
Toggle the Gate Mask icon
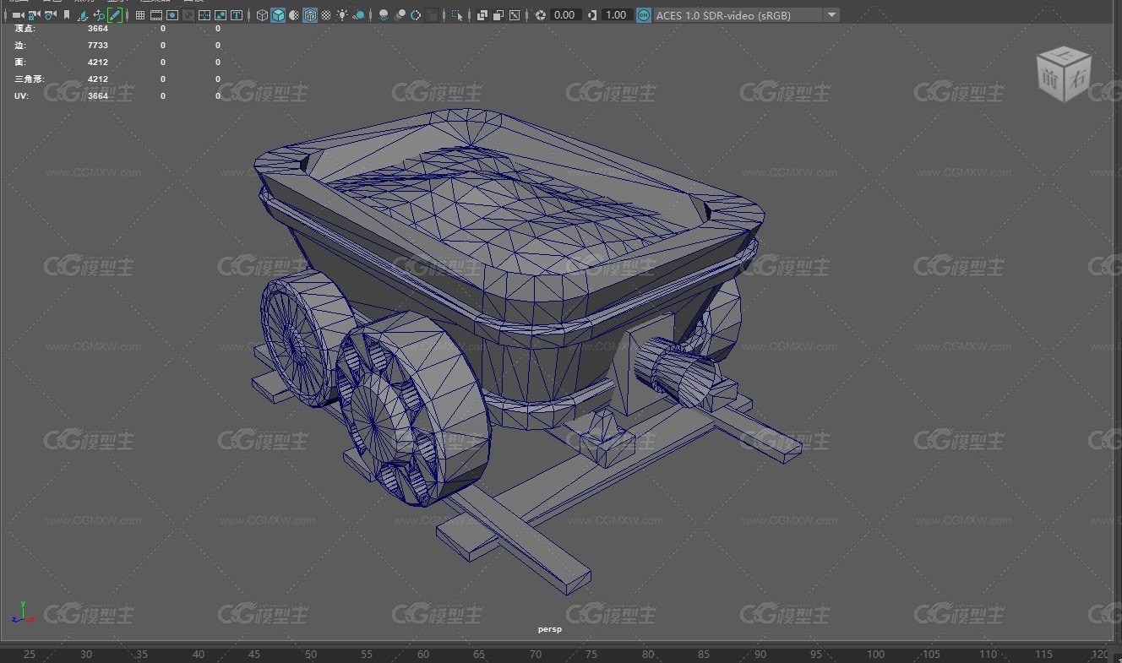tap(188, 15)
